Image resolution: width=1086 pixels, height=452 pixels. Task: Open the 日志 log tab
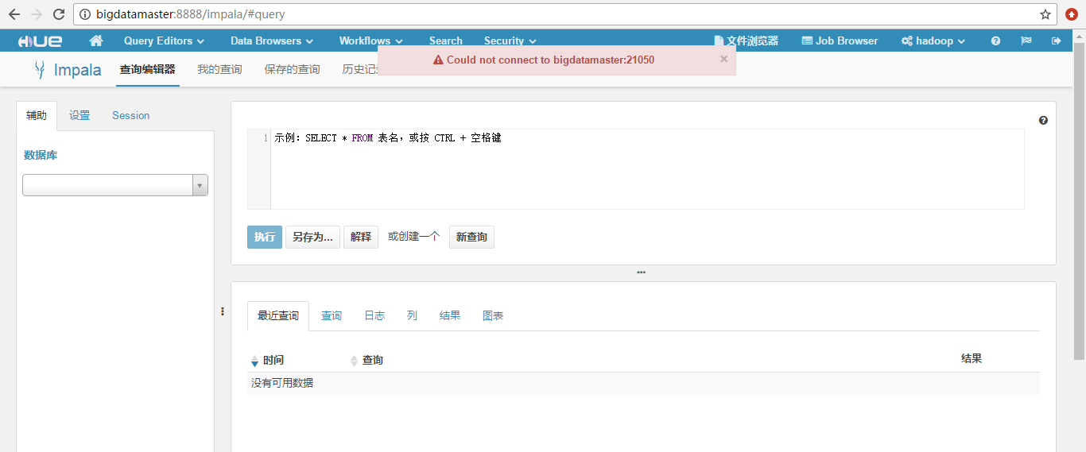click(x=374, y=315)
